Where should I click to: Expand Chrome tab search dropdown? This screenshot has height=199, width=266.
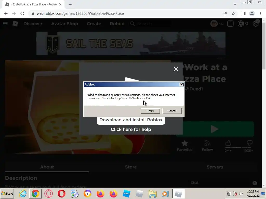pyautogui.click(x=235, y=4)
